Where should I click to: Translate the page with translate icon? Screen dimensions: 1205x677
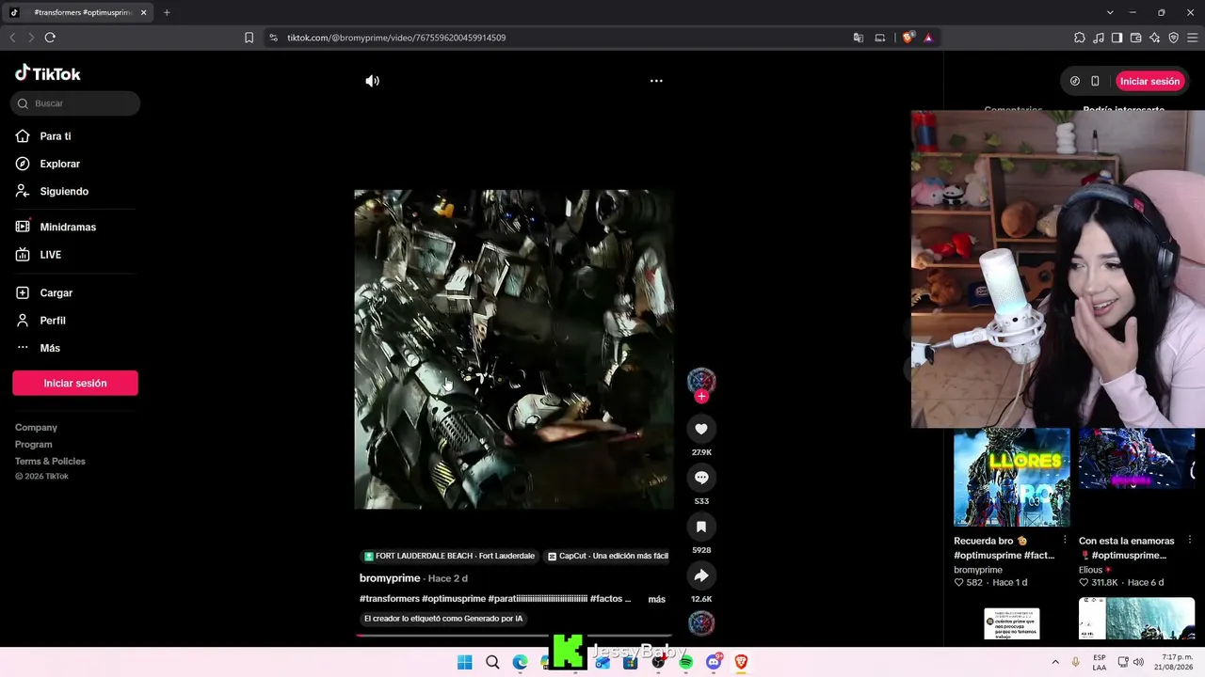[x=858, y=38]
